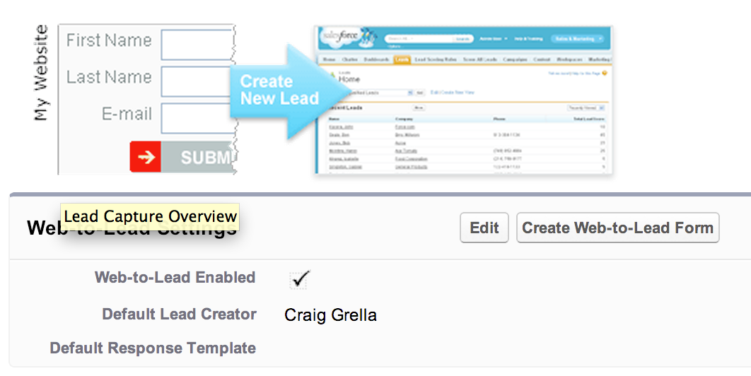Click the Edit button
Screen dimensions: 751x376
tap(484, 228)
